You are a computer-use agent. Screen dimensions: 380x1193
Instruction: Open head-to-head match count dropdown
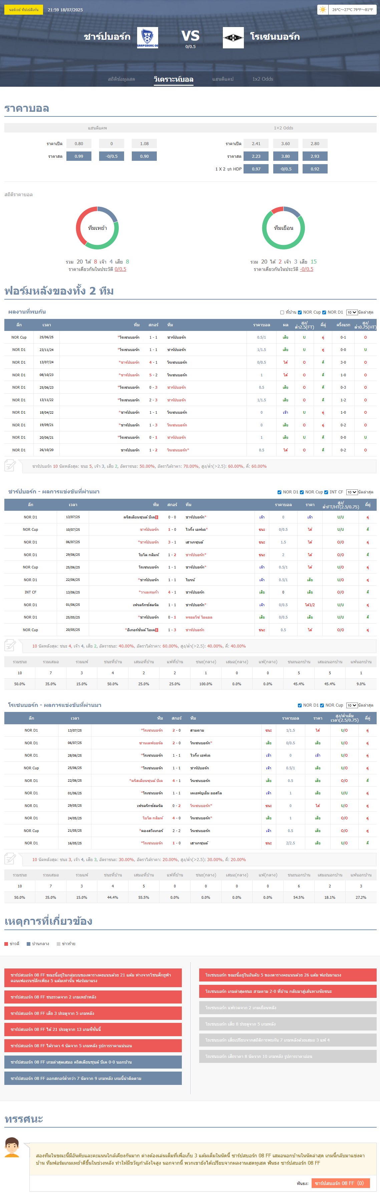352,312
